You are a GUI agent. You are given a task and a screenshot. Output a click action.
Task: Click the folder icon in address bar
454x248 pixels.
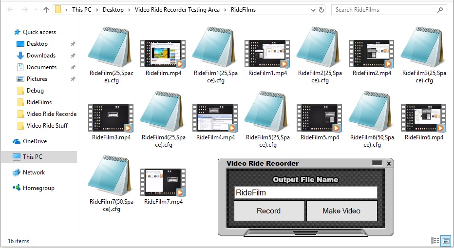point(58,10)
